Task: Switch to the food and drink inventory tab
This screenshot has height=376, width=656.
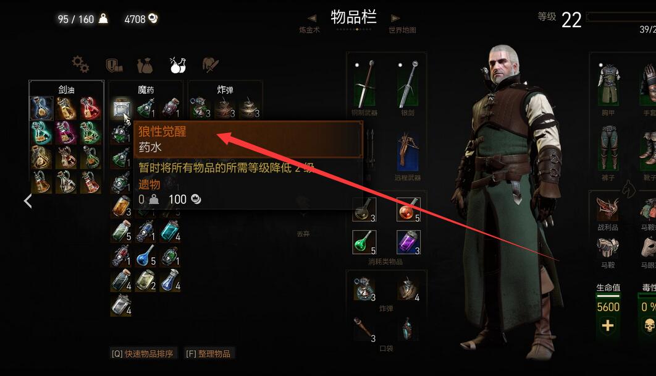Action: [211, 65]
